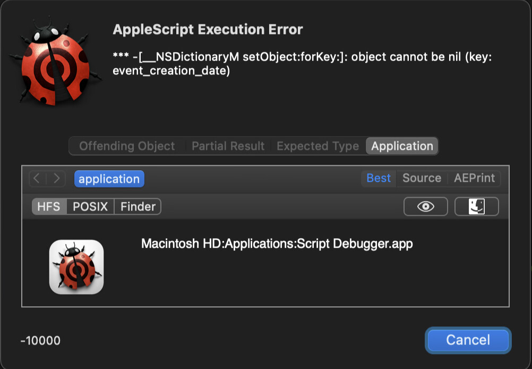Select the Best view mode
Screen dimensions: 532x369
pos(379,178)
